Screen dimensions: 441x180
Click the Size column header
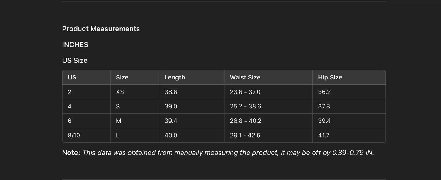[122, 77]
